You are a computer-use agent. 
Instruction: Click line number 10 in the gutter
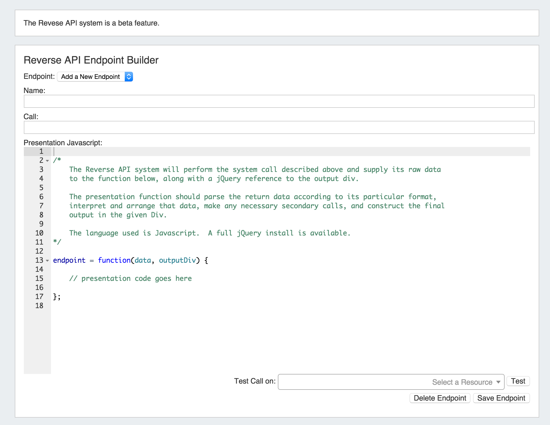pyautogui.click(x=39, y=233)
